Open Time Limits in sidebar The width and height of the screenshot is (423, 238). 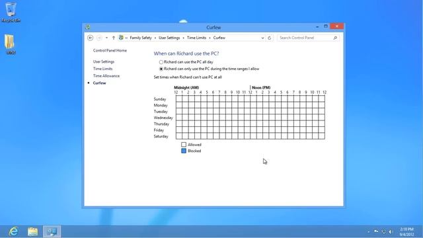tap(103, 69)
